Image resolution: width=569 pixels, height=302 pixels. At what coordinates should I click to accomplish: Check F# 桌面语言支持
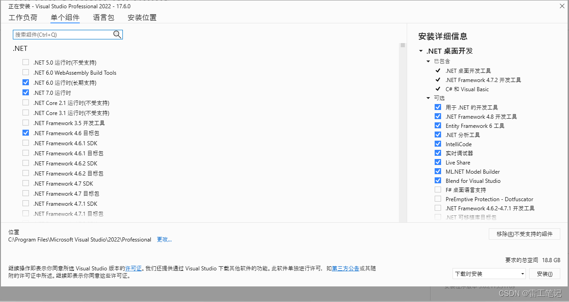[438, 190]
